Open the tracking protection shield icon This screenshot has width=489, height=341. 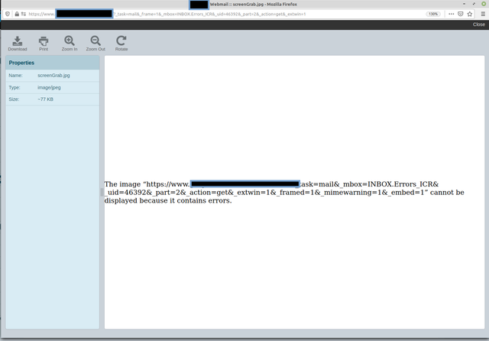pos(8,14)
